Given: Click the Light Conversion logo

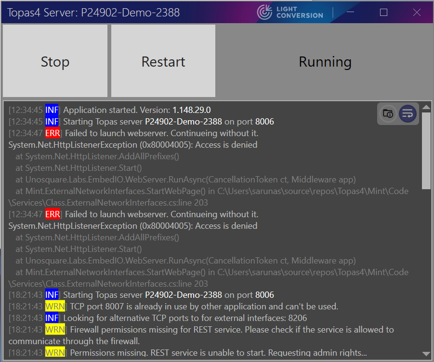Looking at the screenshot, I should [x=290, y=12].
